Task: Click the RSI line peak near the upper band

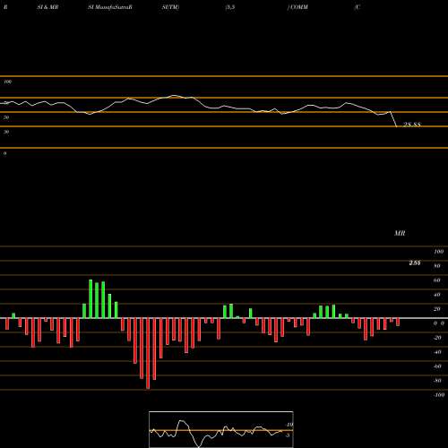Action: (175, 96)
